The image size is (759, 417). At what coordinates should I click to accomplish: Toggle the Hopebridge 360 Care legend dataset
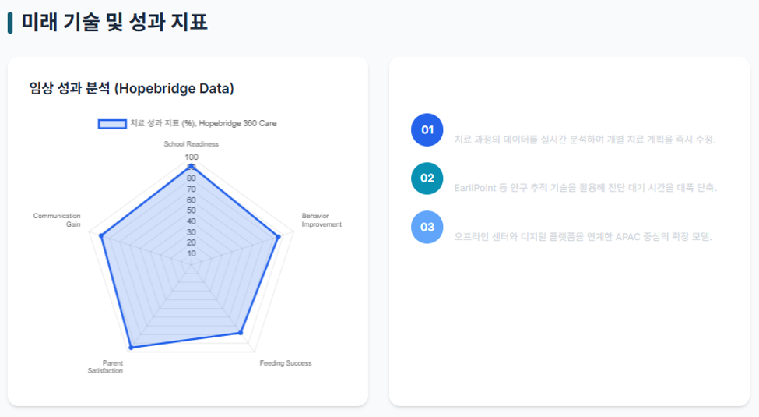(x=188, y=124)
